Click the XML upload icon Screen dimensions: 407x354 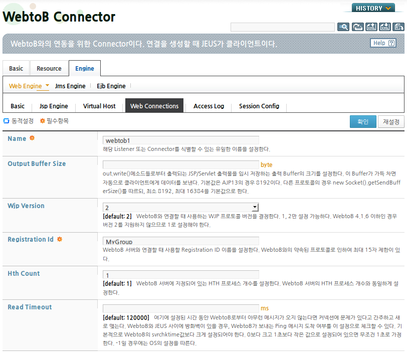pyautogui.click(x=371, y=27)
